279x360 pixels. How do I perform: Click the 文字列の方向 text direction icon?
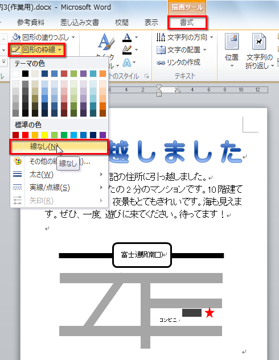(161, 37)
